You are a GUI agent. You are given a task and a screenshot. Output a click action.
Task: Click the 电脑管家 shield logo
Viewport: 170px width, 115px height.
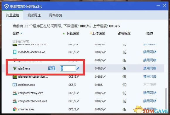6,6
